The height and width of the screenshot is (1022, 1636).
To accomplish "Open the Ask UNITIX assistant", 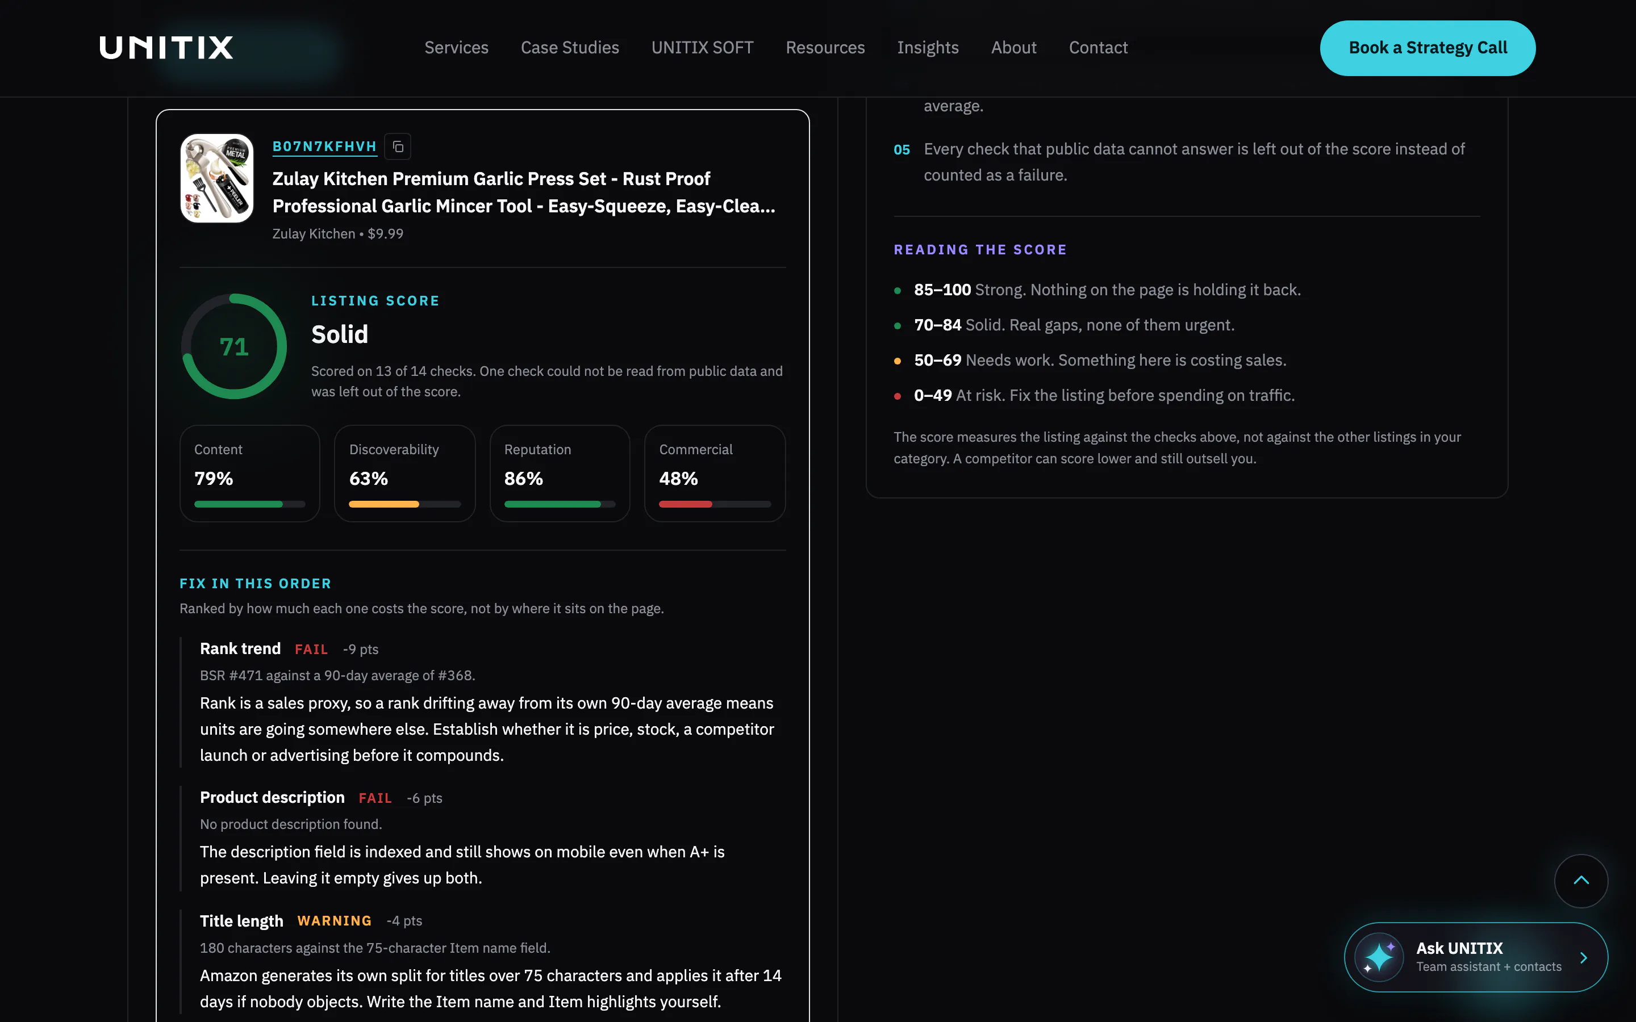I will pyautogui.click(x=1476, y=957).
